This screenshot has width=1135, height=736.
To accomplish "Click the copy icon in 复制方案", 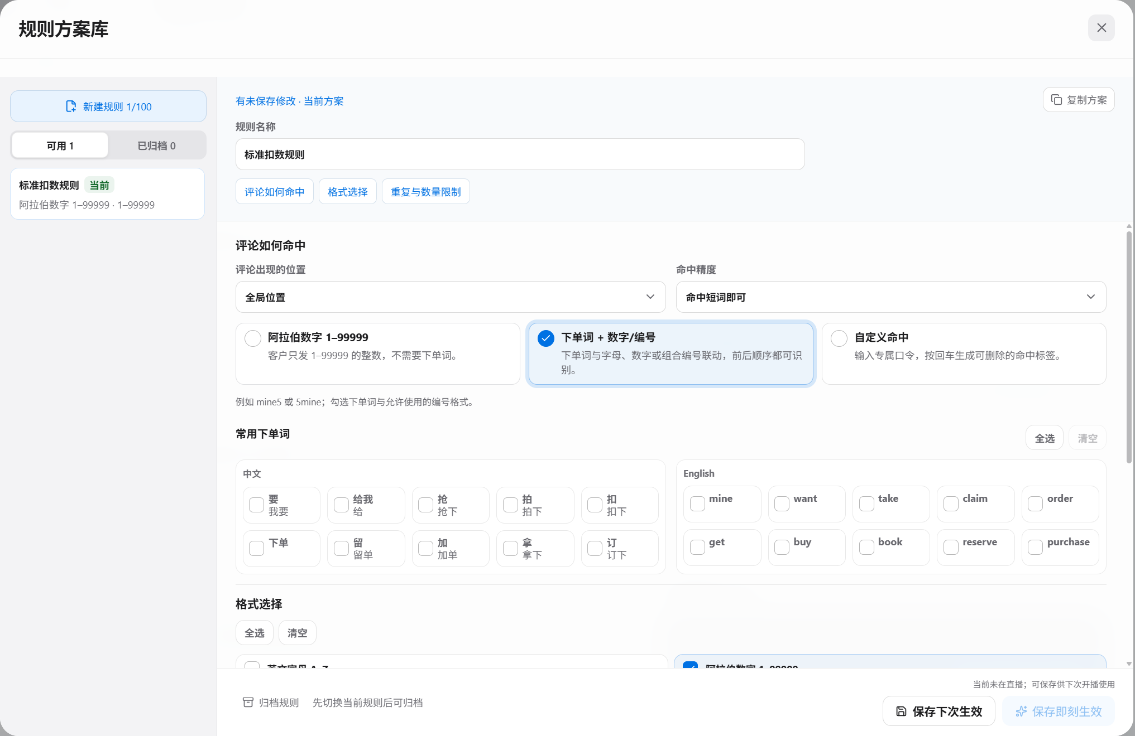I will 1056,100.
